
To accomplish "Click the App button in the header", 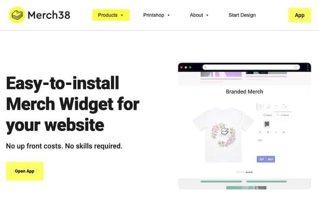I will [299, 15].
